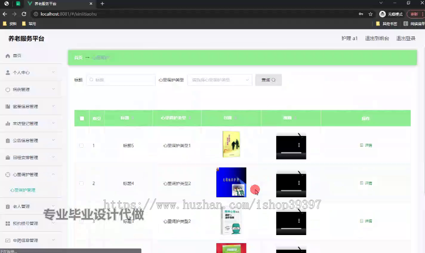Click the 预约挂号管理 grid icon

(x=8, y=223)
